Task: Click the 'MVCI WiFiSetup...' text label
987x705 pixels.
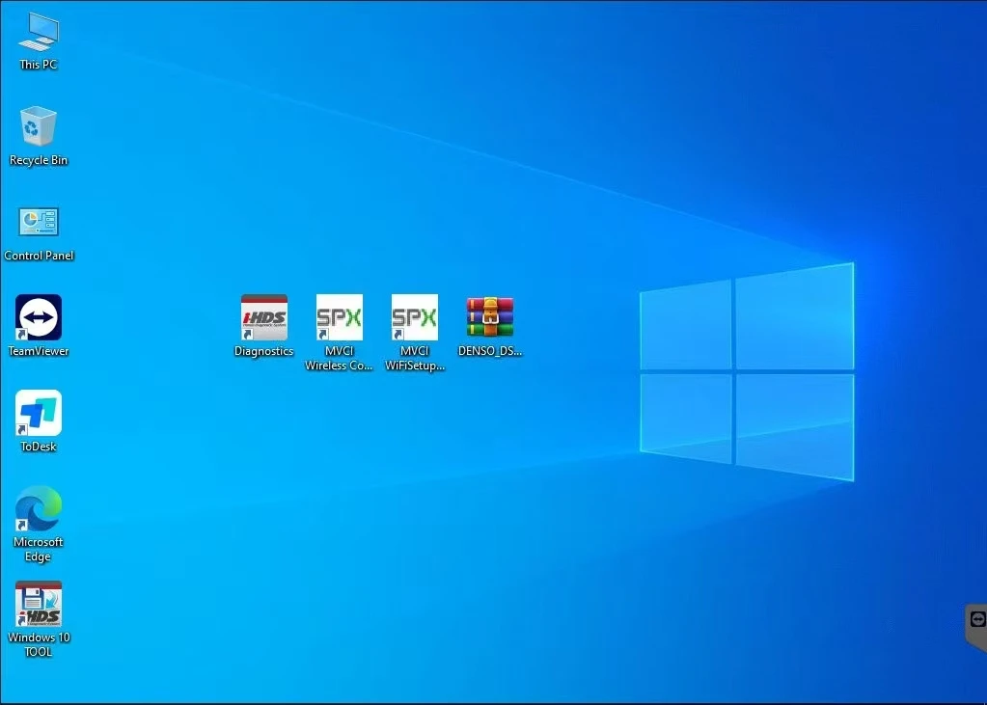Action: (x=415, y=359)
